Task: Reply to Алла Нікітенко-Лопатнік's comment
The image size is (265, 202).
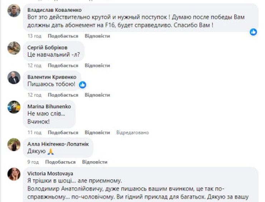Action: point(95,162)
